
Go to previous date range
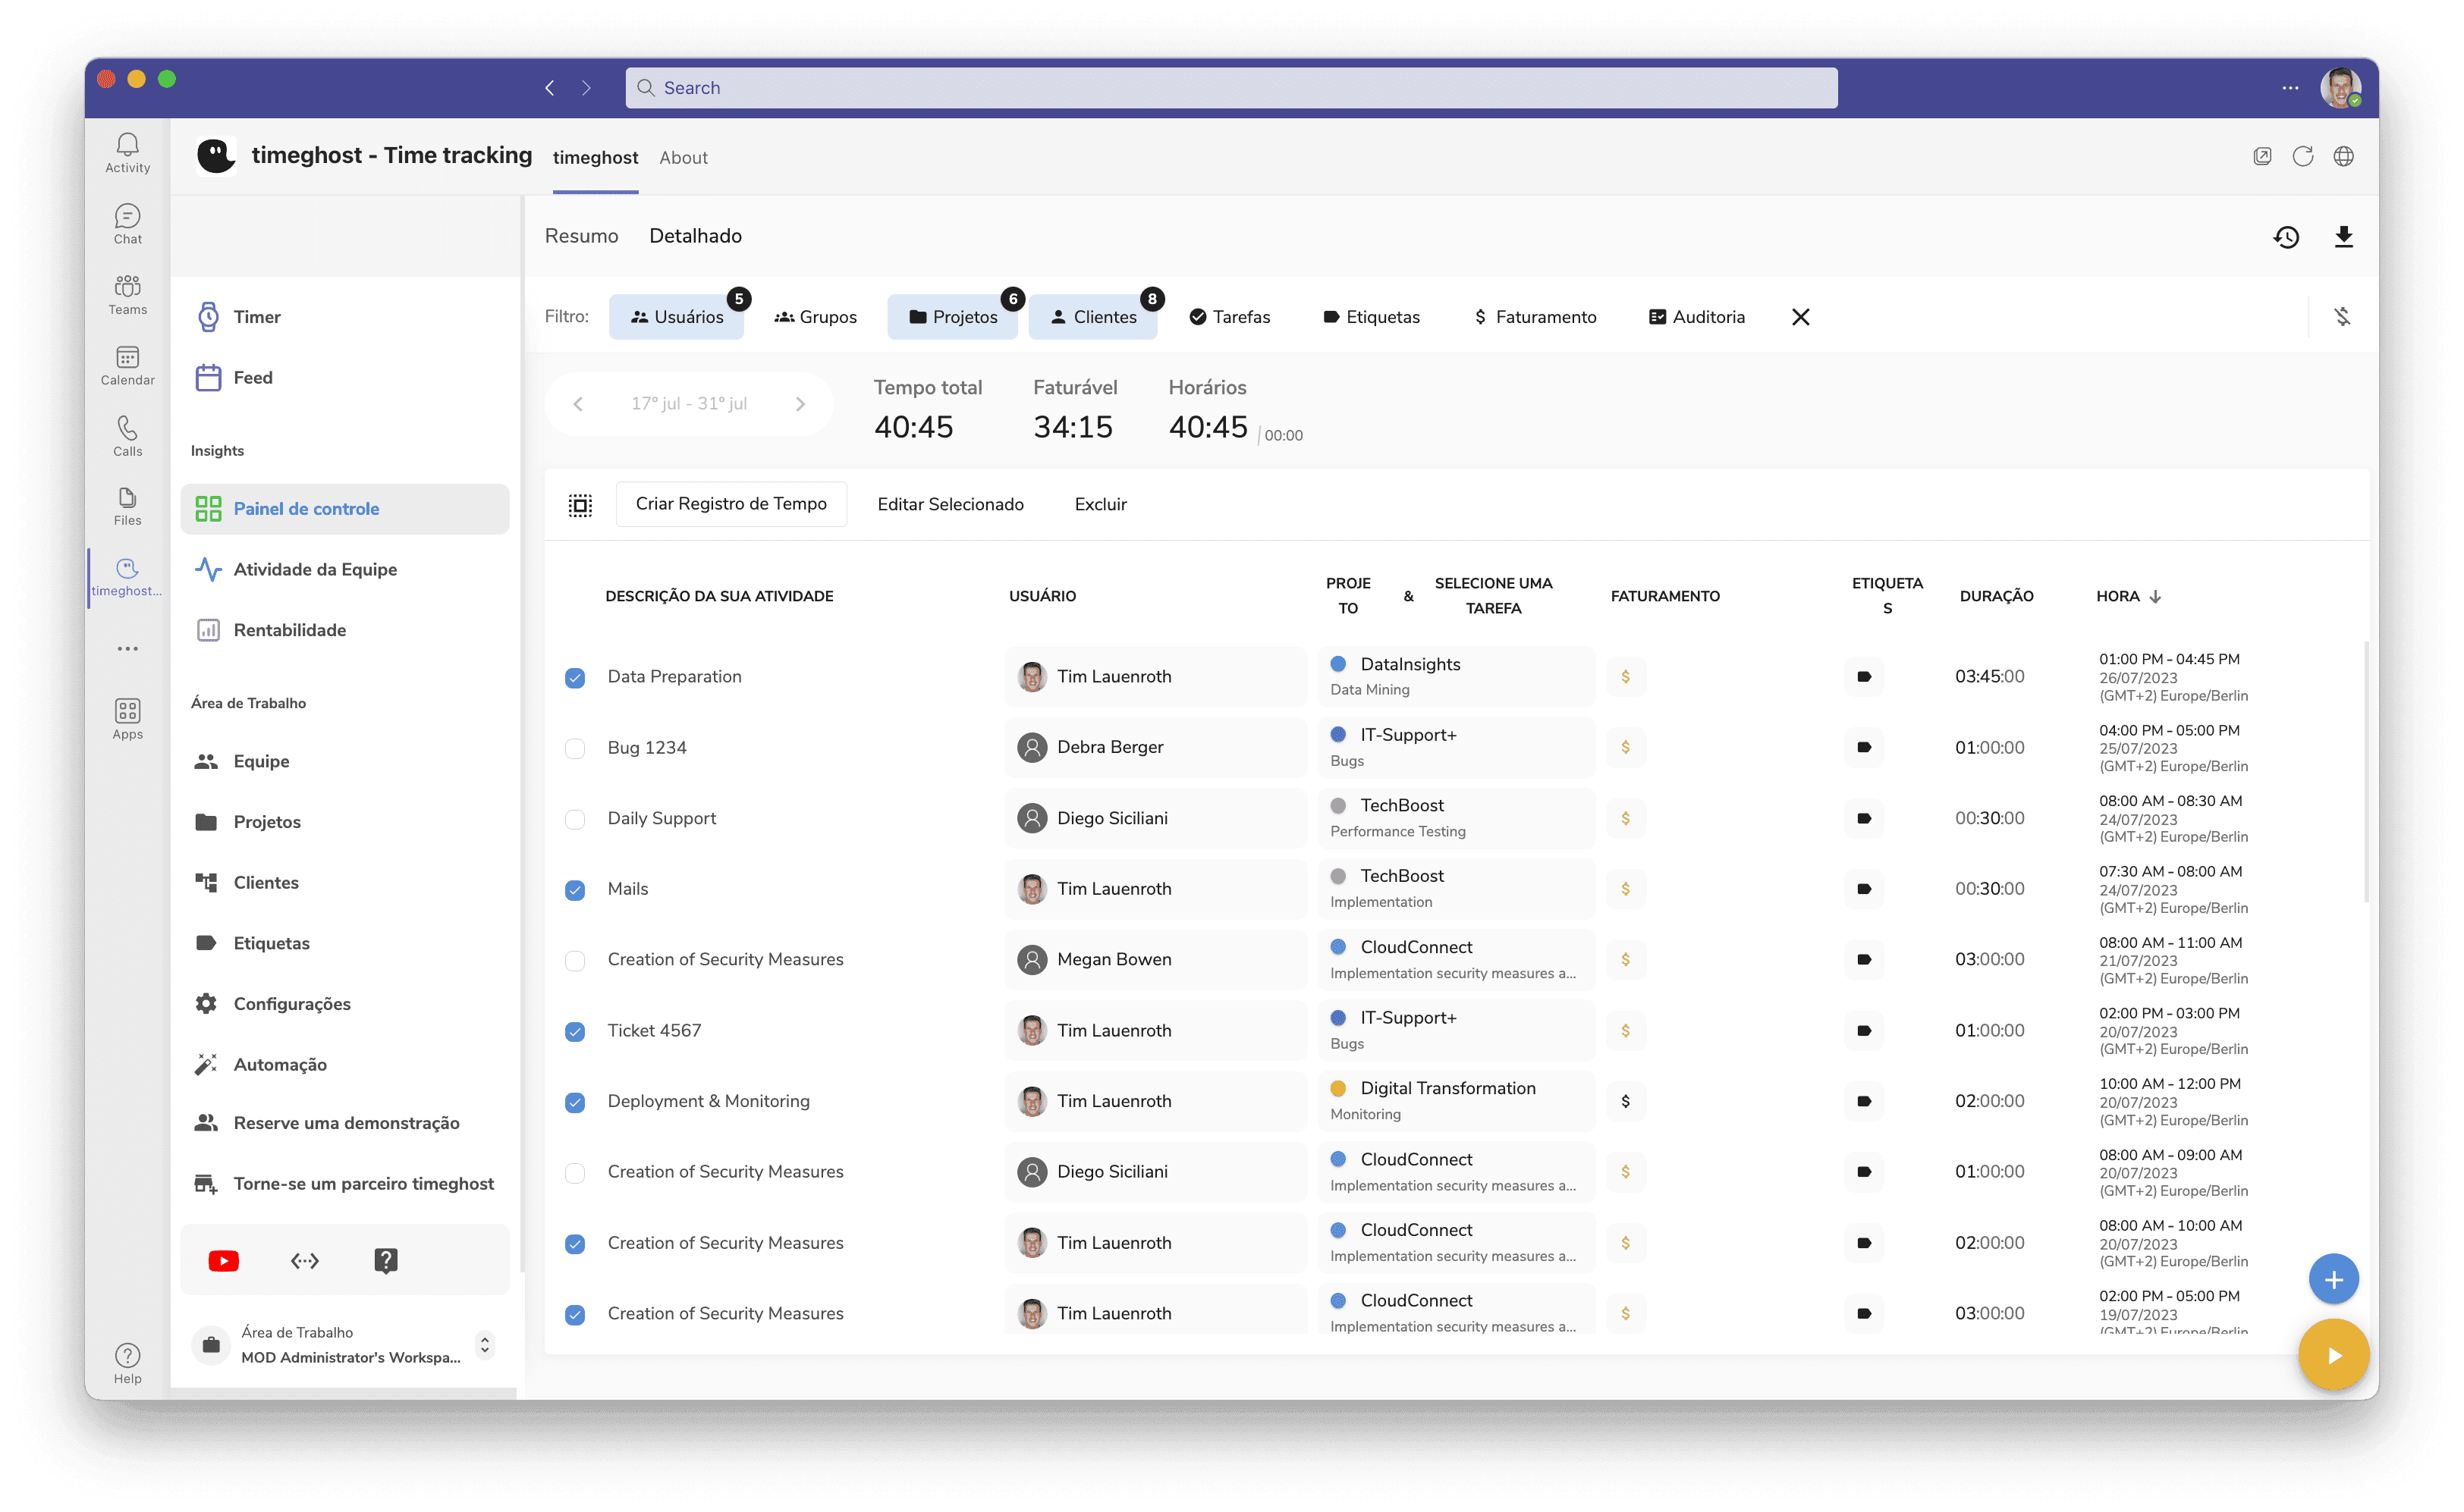(577, 404)
